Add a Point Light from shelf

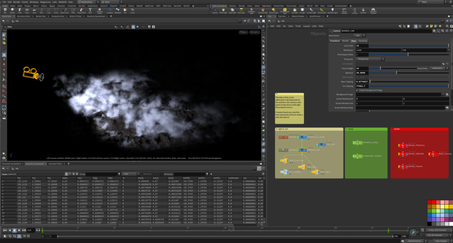(223, 11)
